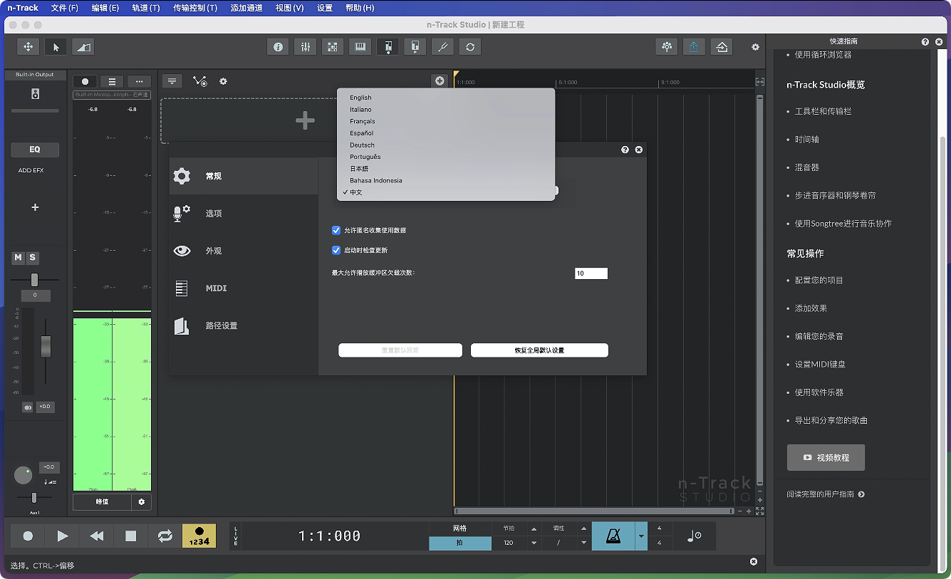Select Deutsch from the language list
This screenshot has width=951, height=579.
(x=362, y=145)
